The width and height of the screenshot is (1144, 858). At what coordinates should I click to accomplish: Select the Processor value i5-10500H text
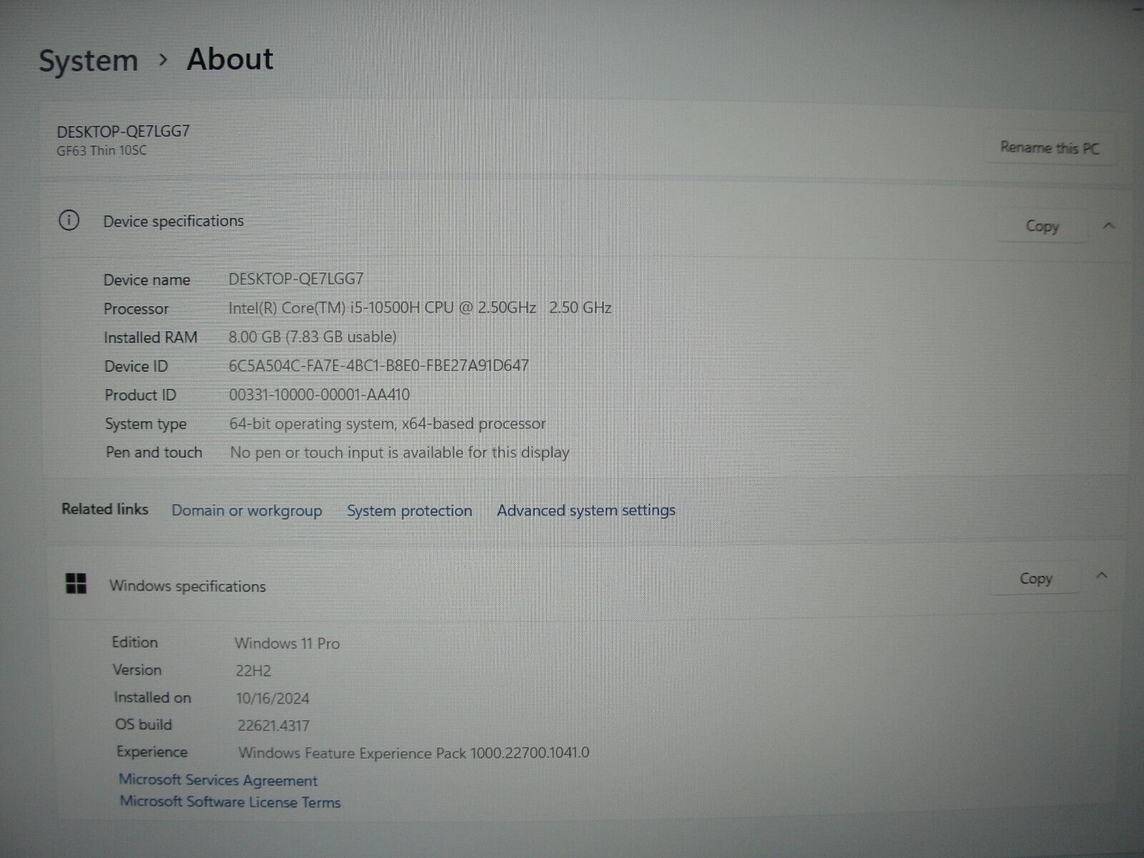click(x=420, y=307)
